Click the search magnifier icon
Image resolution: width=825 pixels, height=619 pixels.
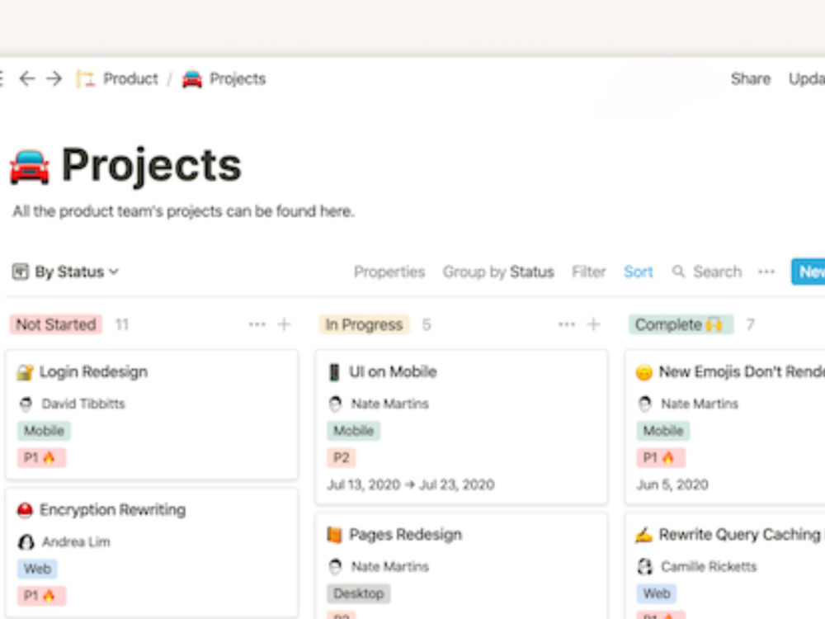click(678, 272)
